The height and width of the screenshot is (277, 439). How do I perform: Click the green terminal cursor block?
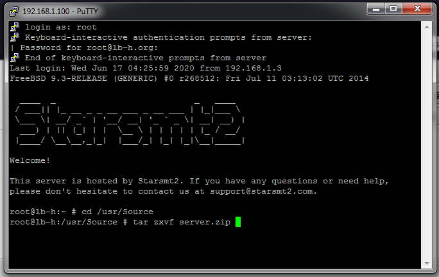pyautogui.click(x=238, y=222)
